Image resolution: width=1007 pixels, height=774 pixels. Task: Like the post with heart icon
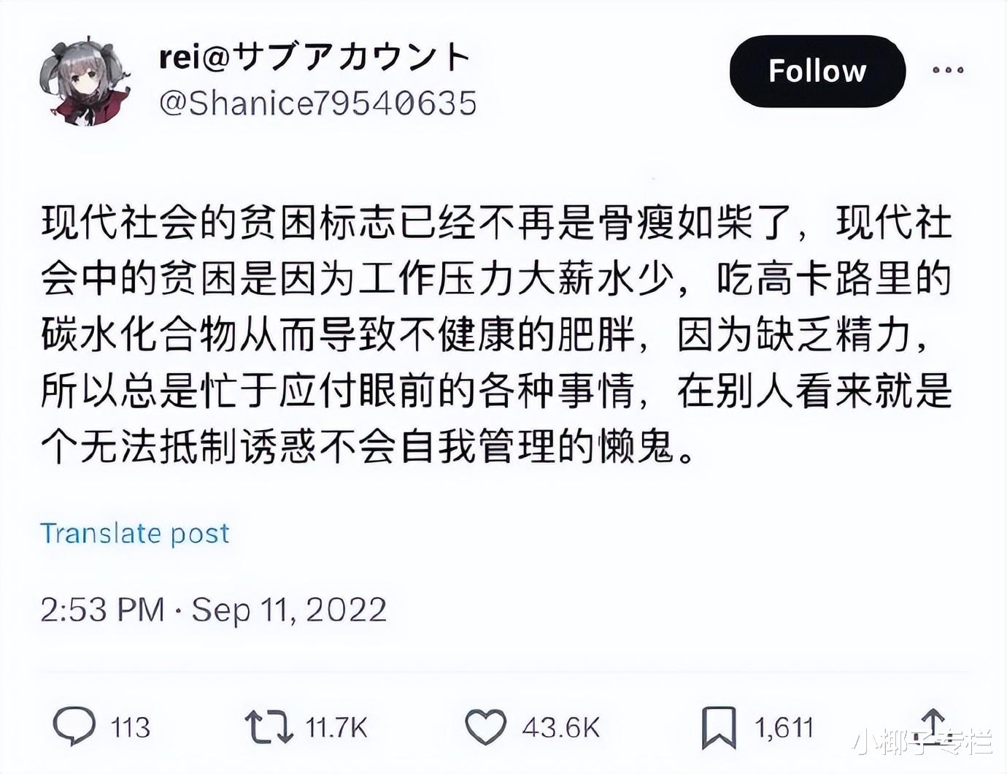485,727
